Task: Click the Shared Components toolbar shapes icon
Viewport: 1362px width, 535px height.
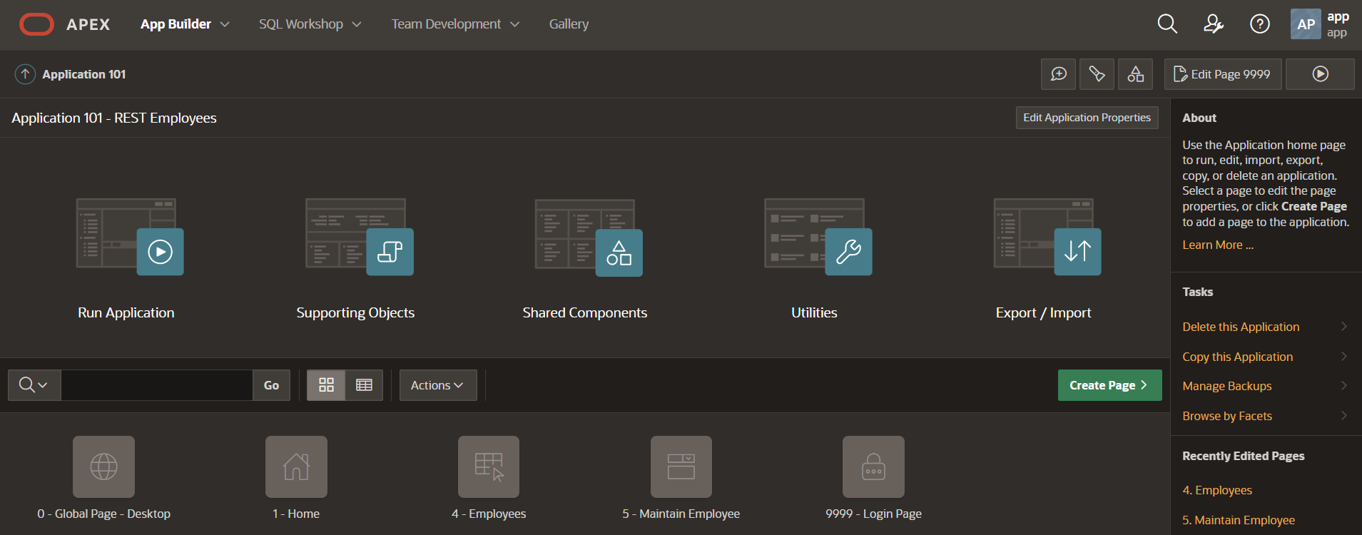Action: coord(1136,74)
